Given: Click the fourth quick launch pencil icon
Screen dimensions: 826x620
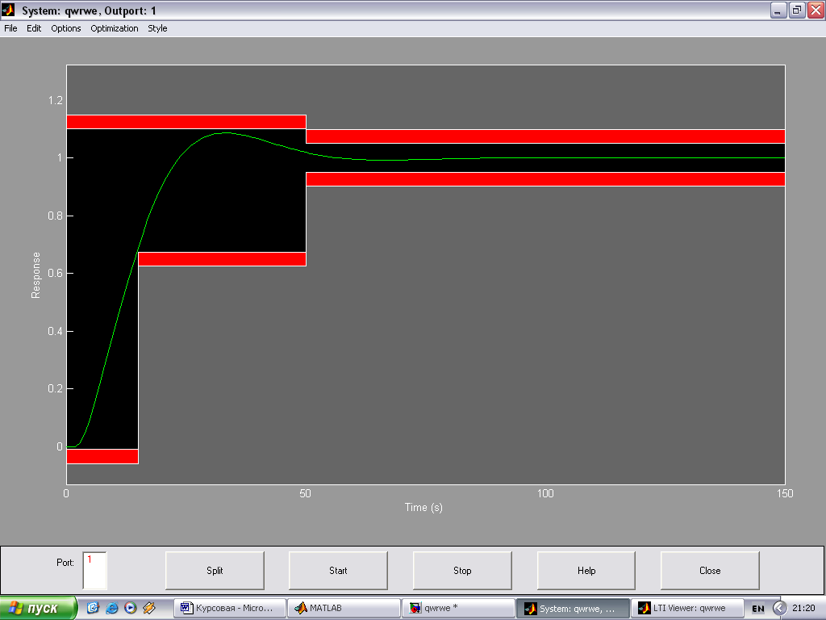Looking at the screenshot, I should click(x=149, y=608).
